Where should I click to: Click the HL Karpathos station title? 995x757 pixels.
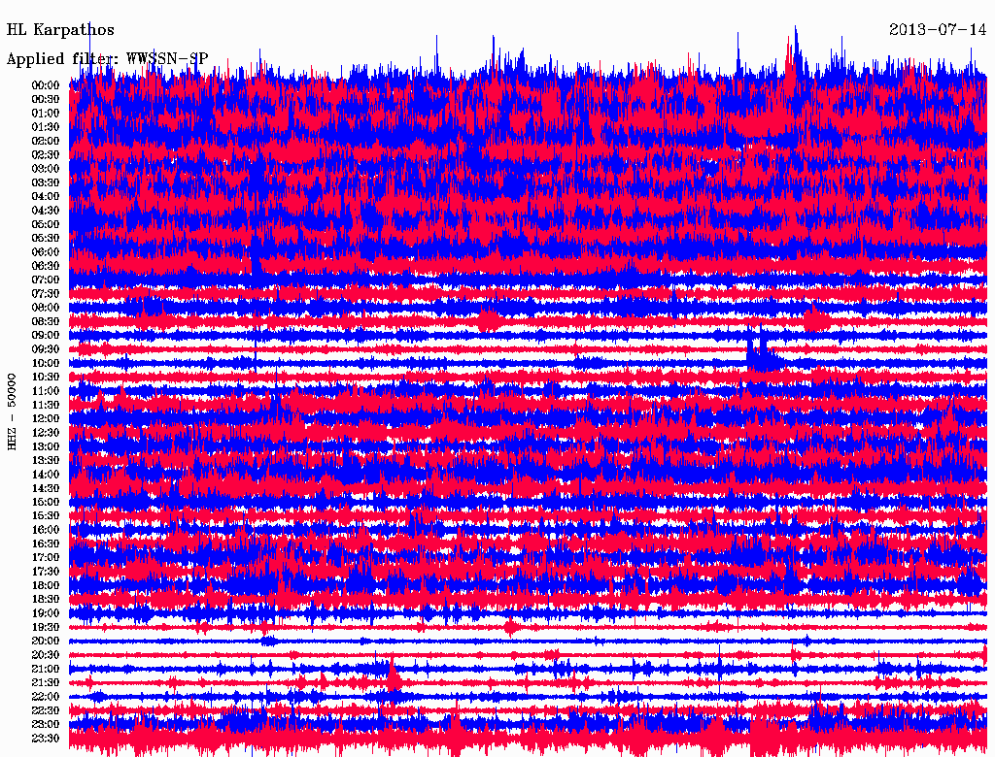pos(60,29)
